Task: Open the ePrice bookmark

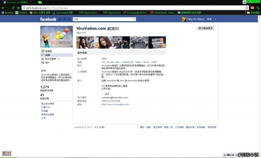Action: point(40,13)
